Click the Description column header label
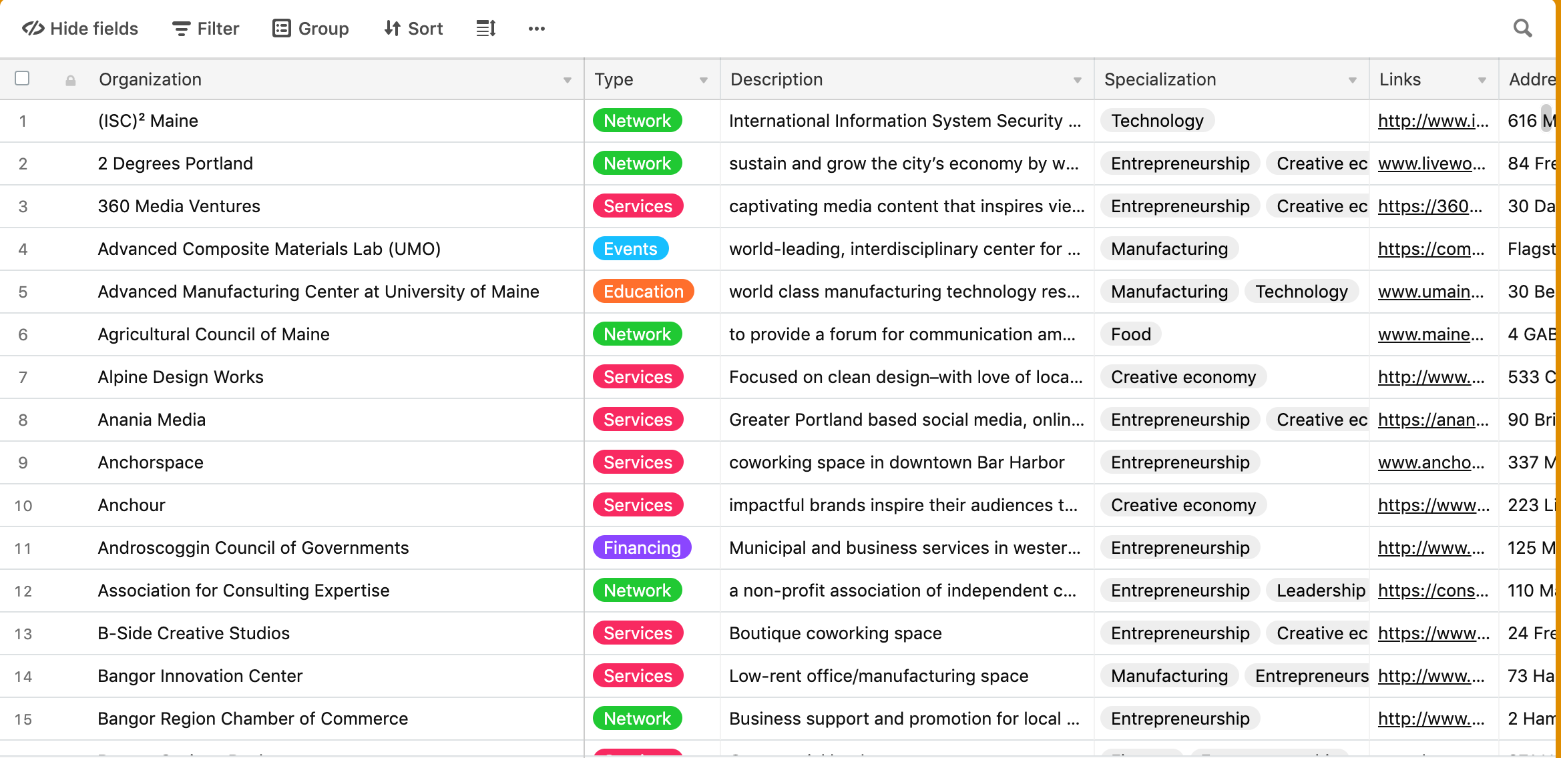Viewport: 1561px width, 758px height. coord(776,79)
